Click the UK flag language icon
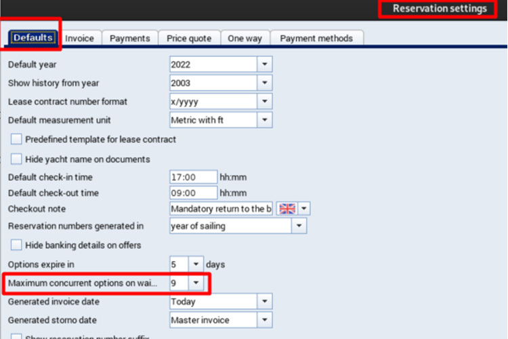 click(287, 209)
